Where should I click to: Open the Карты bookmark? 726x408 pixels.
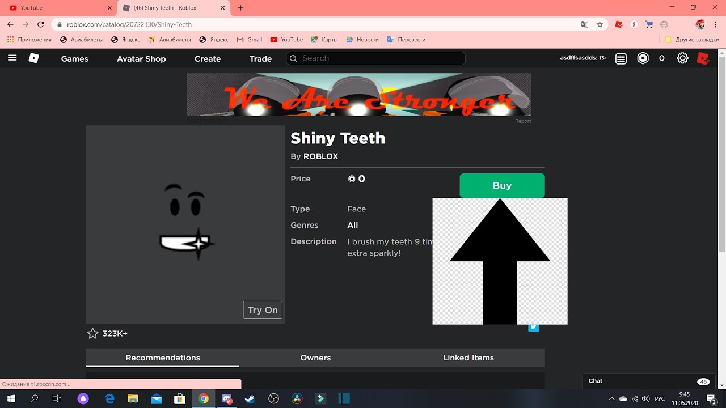(324, 40)
